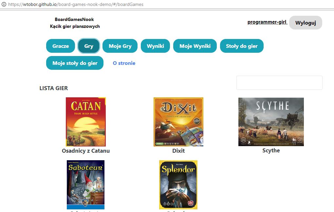
Task: Switch to the Wyniki tab
Action: [155, 46]
